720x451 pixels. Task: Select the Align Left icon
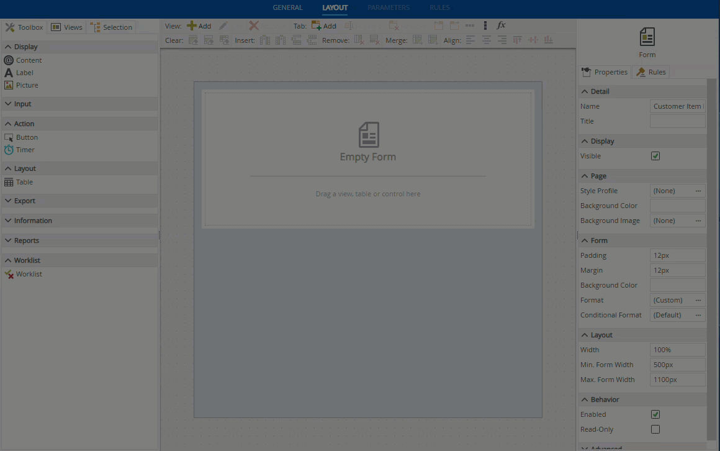coord(470,40)
